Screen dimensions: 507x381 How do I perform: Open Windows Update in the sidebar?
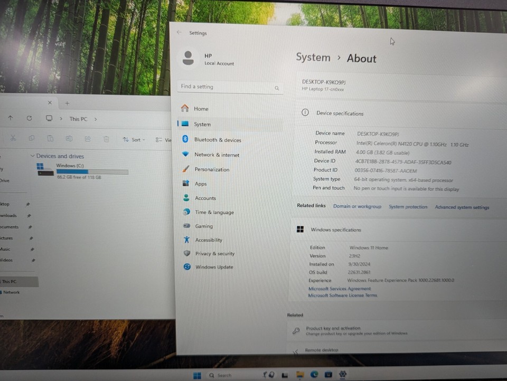[213, 267]
